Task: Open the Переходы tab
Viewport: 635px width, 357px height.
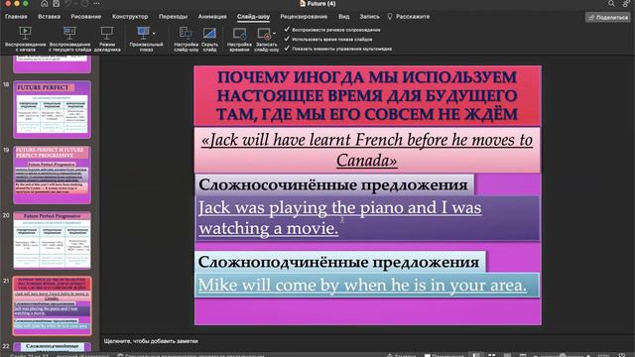Action: tap(173, 17)
